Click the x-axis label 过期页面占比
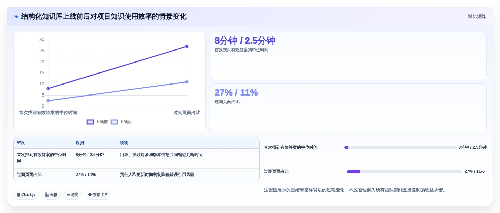500x213 pixels. tap(187, 113)
